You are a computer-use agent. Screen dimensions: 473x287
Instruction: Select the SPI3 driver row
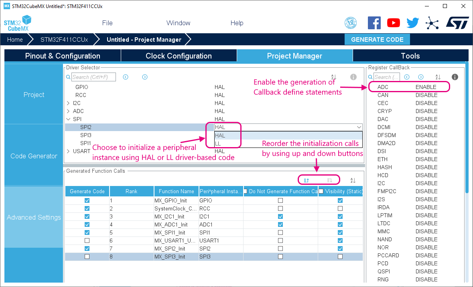pyautogui.click(x=214, y=135)
